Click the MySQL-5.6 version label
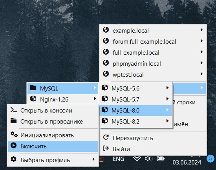The width and height of the screenshot is (216, 170). coord(126,89)
